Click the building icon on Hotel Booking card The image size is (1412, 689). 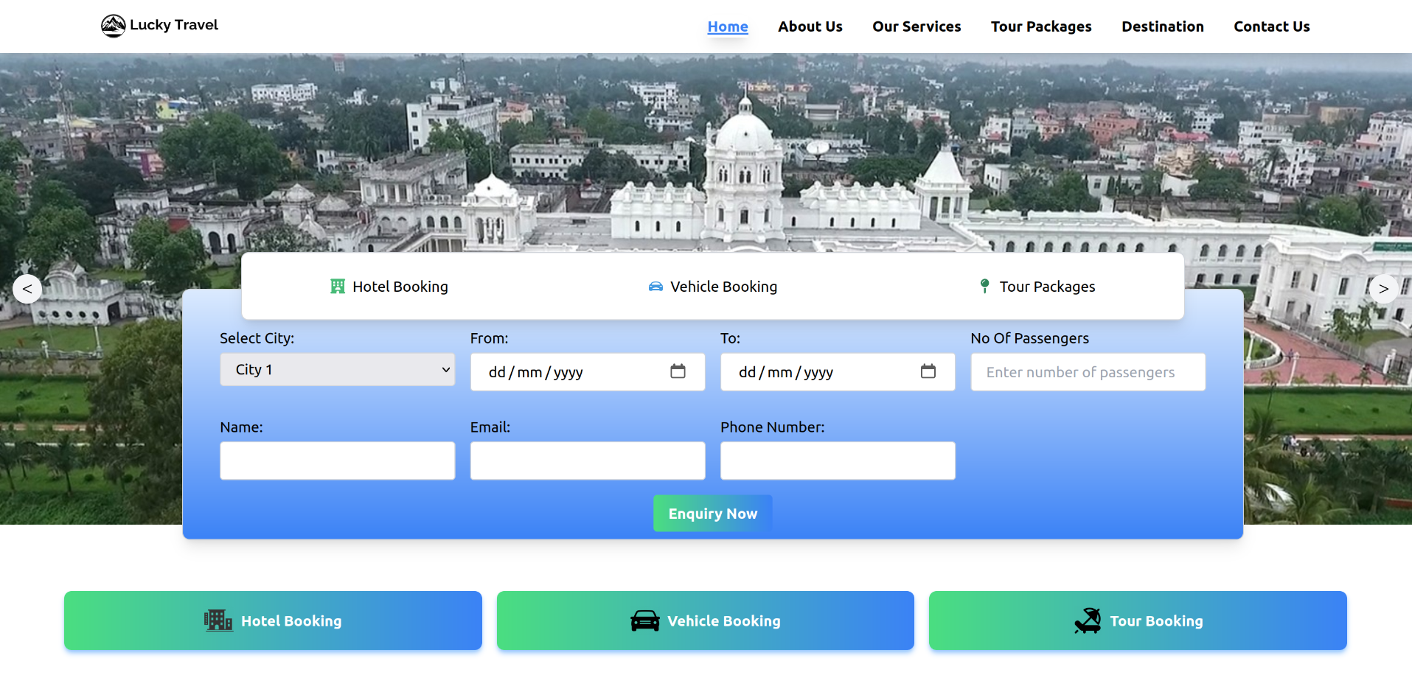pyautogui.click(x=218, y=620)
